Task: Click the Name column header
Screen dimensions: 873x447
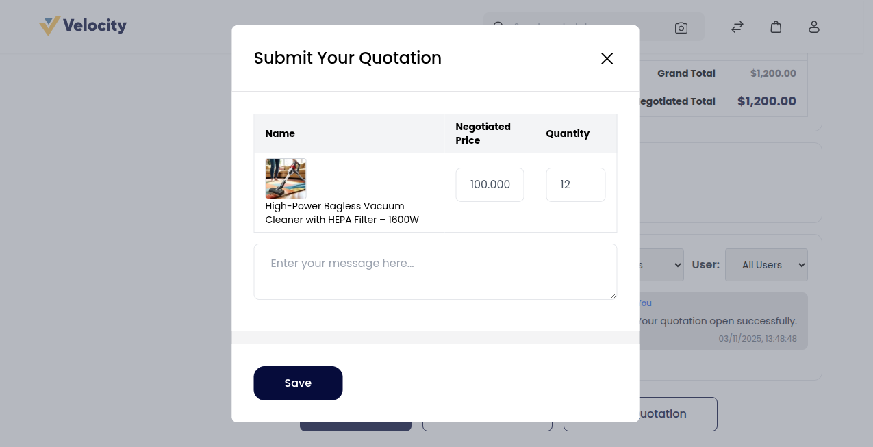Action: (280, 133)
